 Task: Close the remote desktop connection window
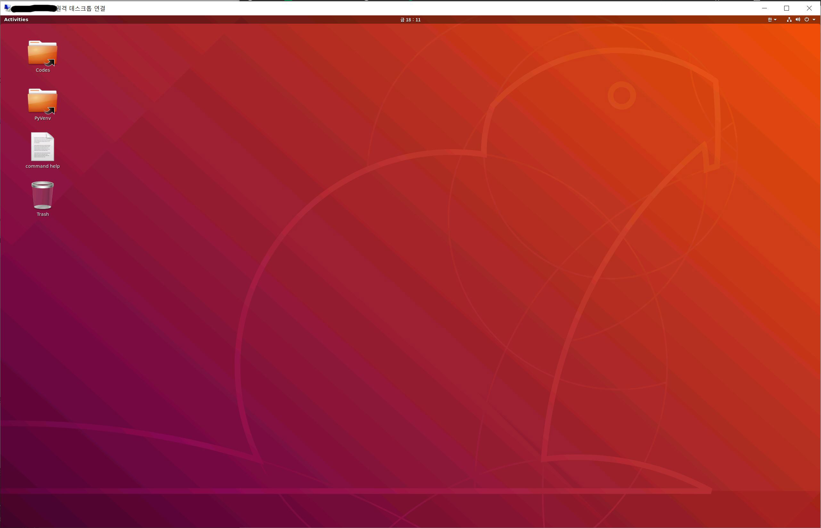[809, 8]
